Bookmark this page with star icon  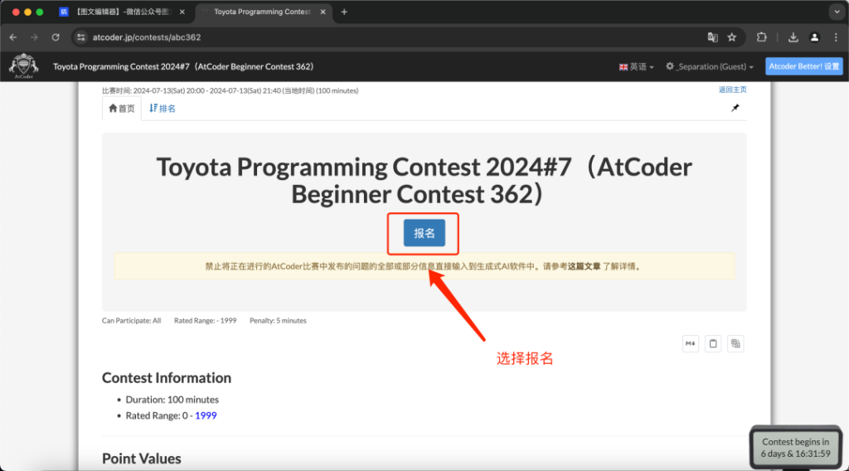click(x=732, y=37)
